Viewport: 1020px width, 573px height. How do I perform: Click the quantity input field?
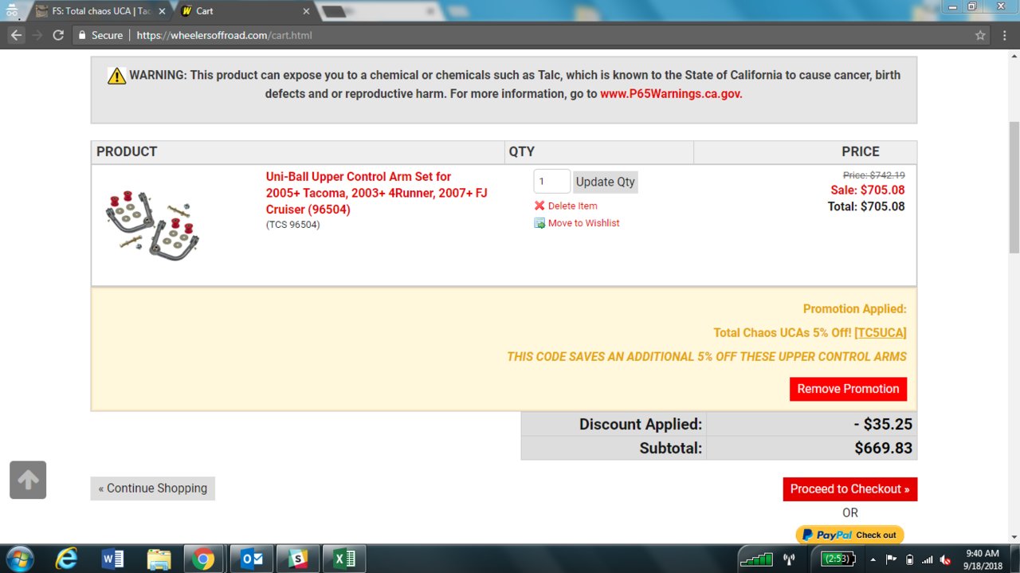point(551,182)
